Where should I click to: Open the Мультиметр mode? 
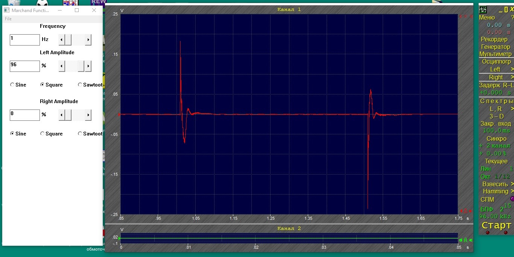(495, 54)
